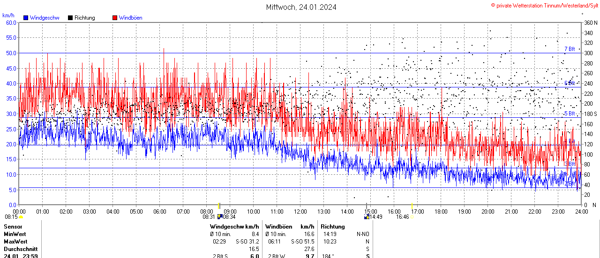Click the 10:23 direction time entry
This screenshot has height=258, width=600.
pyautogui.click(x=330, y=242)
